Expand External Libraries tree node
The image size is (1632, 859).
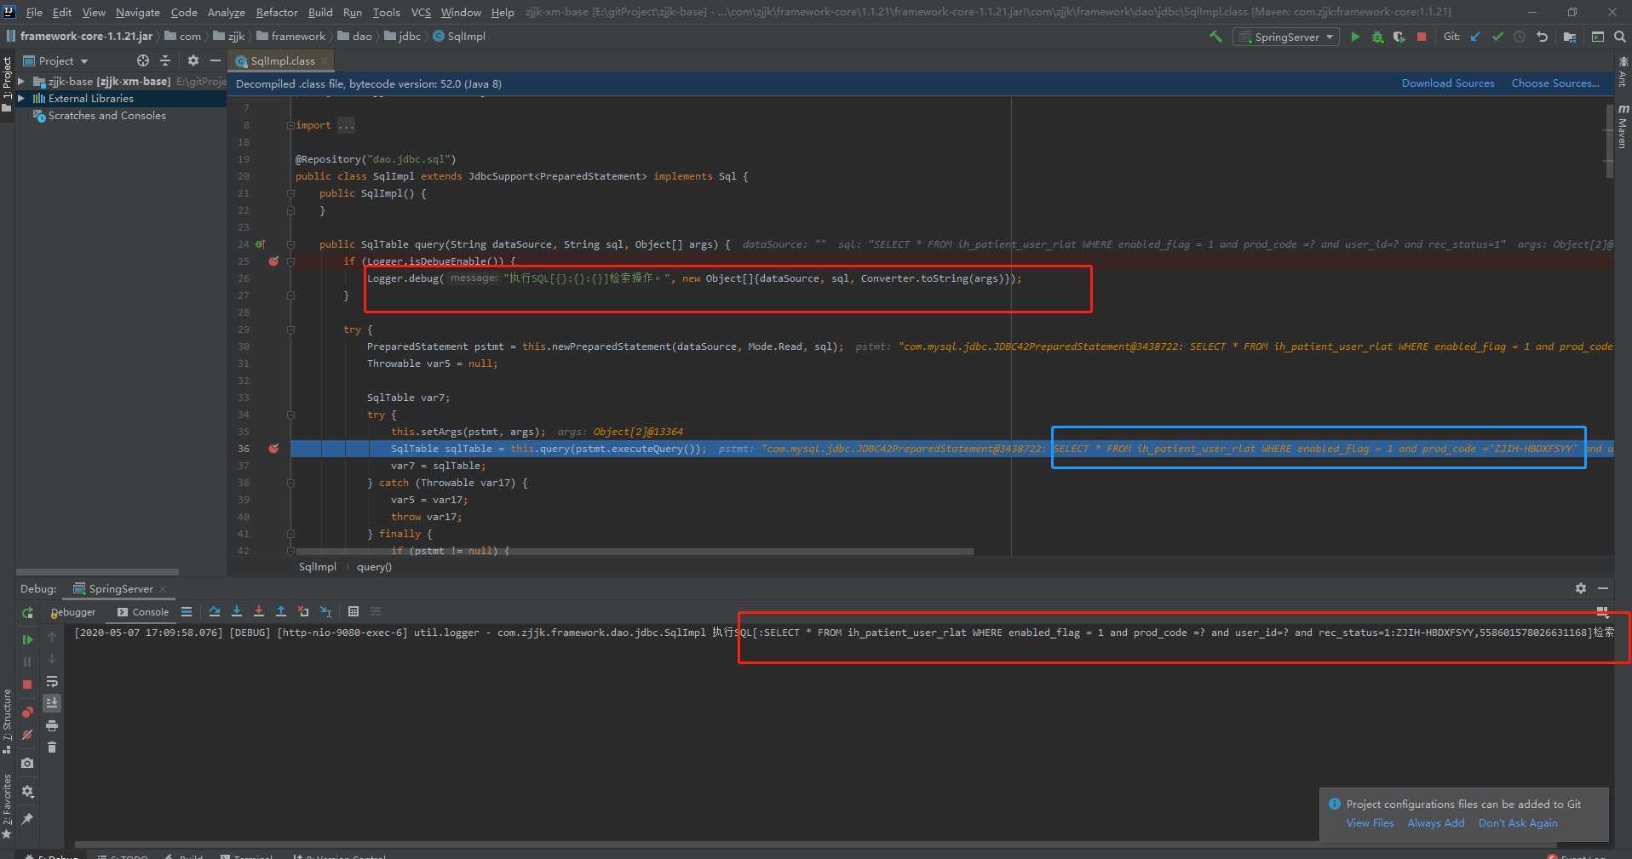(22, 99)
